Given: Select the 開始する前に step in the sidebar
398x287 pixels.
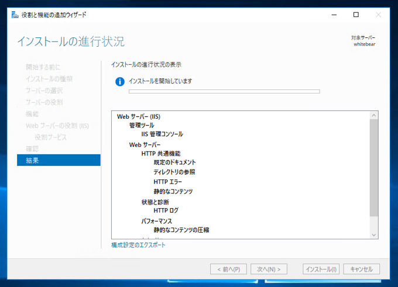Looking at the screenshot, I should (x=43, y=67).
